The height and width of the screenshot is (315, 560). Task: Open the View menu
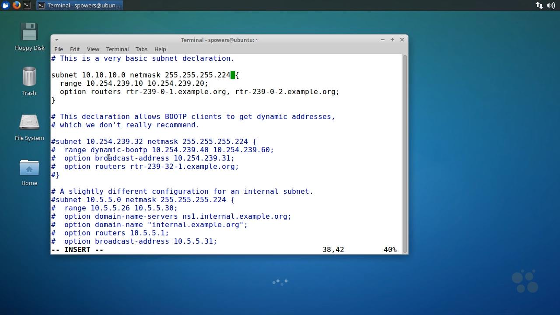[x=93, y=49]
